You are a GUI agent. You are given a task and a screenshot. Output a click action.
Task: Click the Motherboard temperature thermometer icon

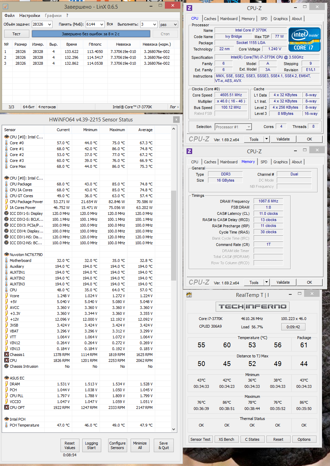pyautogui.click(x=6, y=261)
